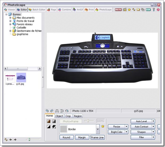Open the Bright,Color dropdown arrow

pos(126,132)
